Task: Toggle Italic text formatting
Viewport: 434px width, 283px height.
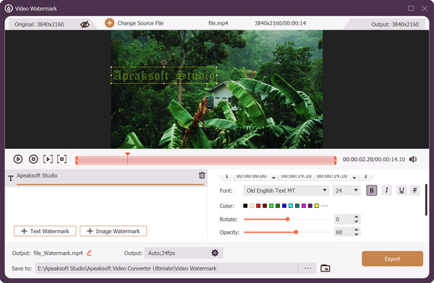Action: 387,191
